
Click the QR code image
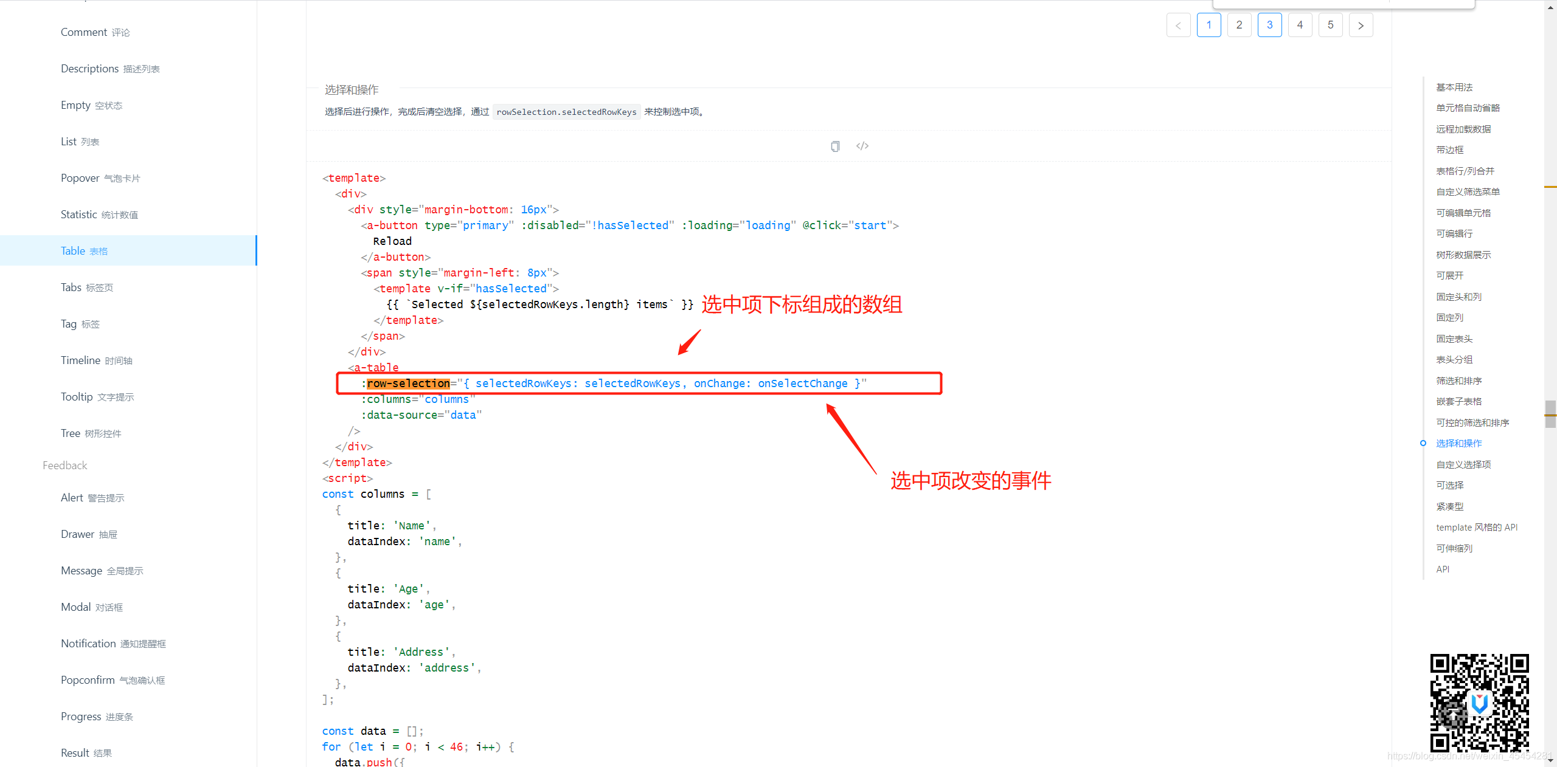[1479, 703]
